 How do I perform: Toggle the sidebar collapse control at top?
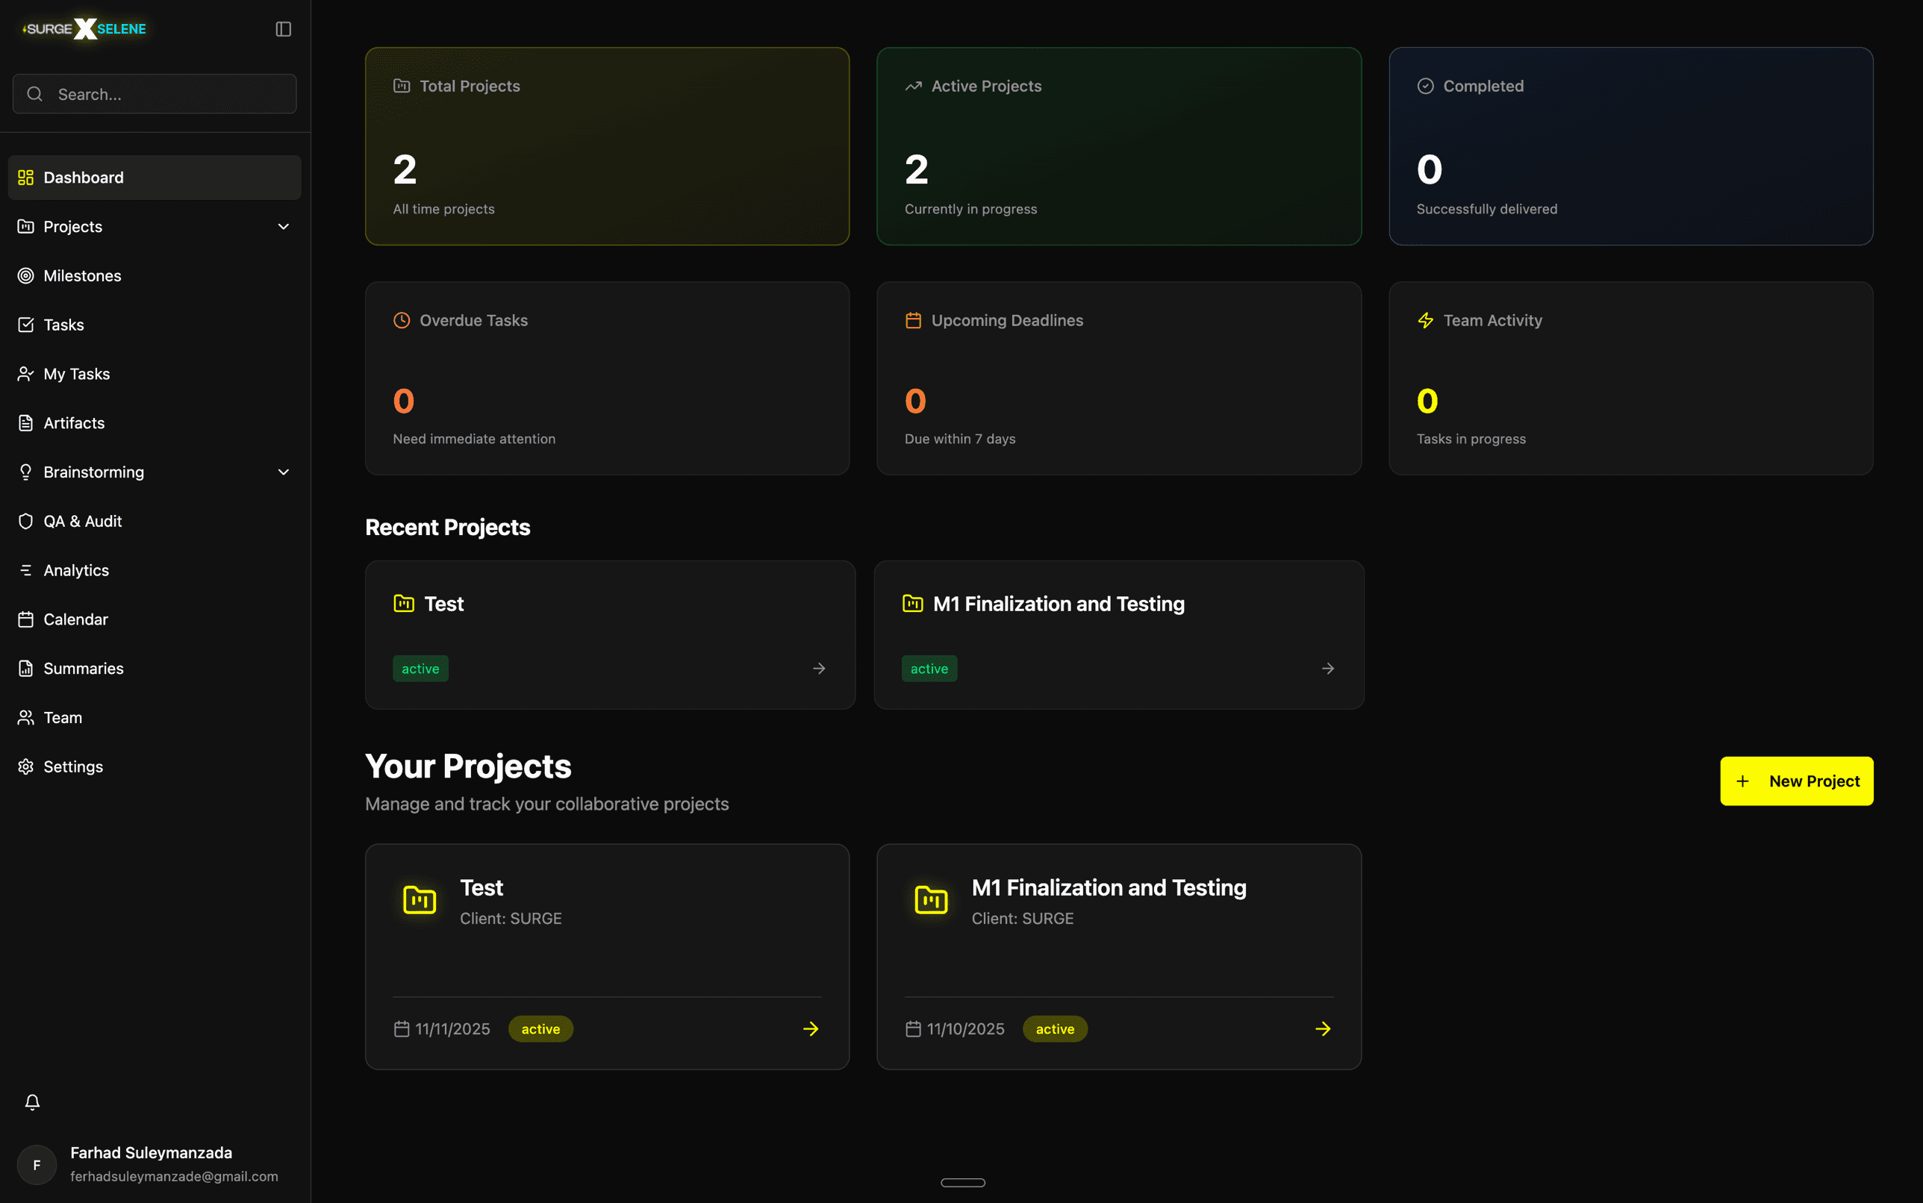pyautogui.click(x=284, y=28)
